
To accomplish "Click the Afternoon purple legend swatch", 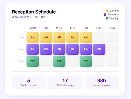I will tap(105, 15).
